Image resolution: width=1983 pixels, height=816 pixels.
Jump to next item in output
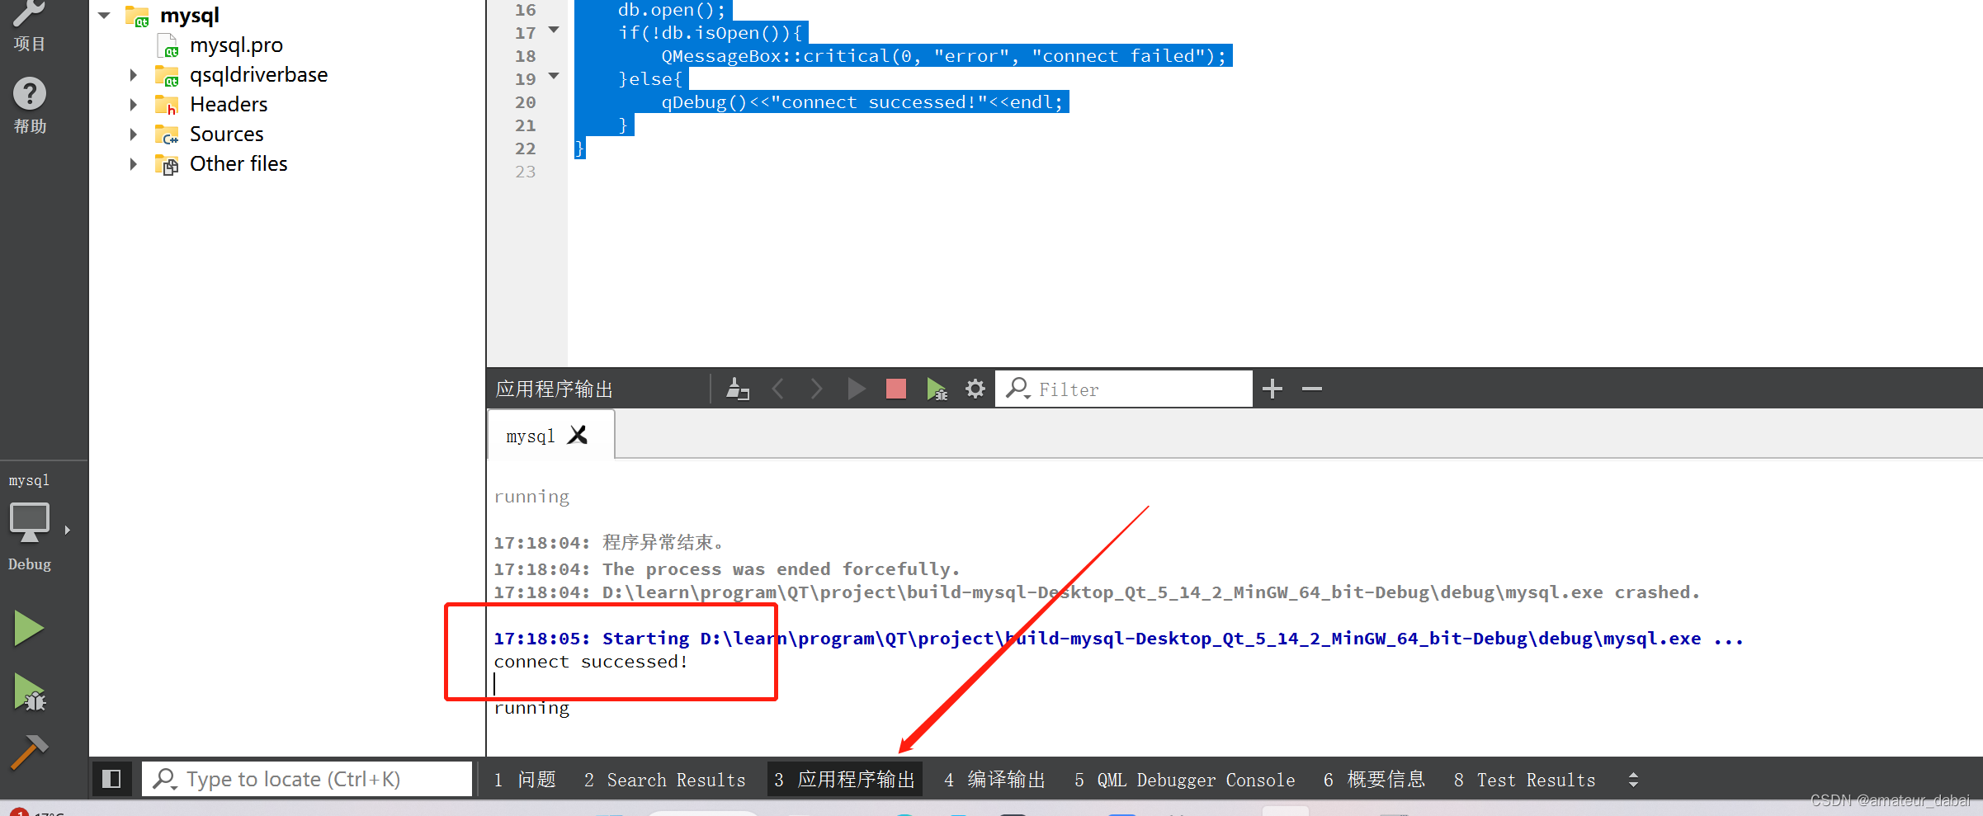coord(816,388)
